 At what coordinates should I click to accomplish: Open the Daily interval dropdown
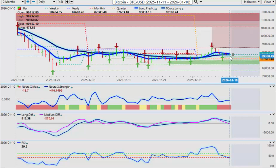tap(46, 2)
